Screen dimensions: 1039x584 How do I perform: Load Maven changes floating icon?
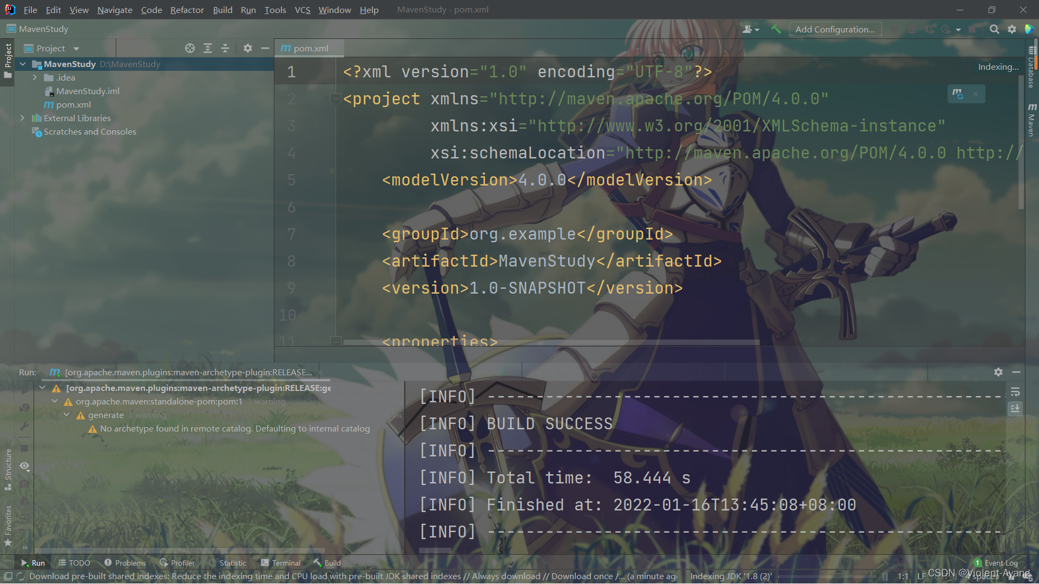pos(958,94)
